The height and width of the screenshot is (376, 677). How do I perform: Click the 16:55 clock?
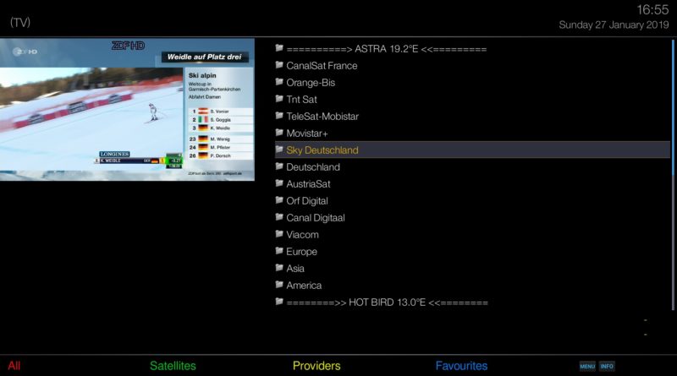pos(652,9)
